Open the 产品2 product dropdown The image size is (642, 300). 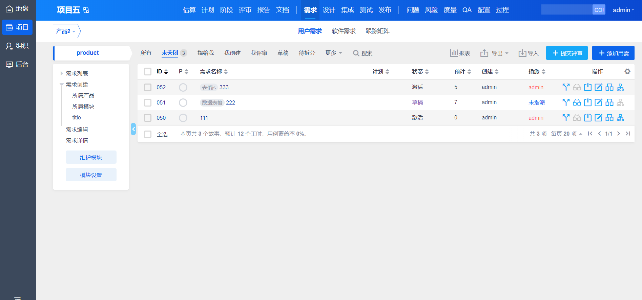point(66,31)
